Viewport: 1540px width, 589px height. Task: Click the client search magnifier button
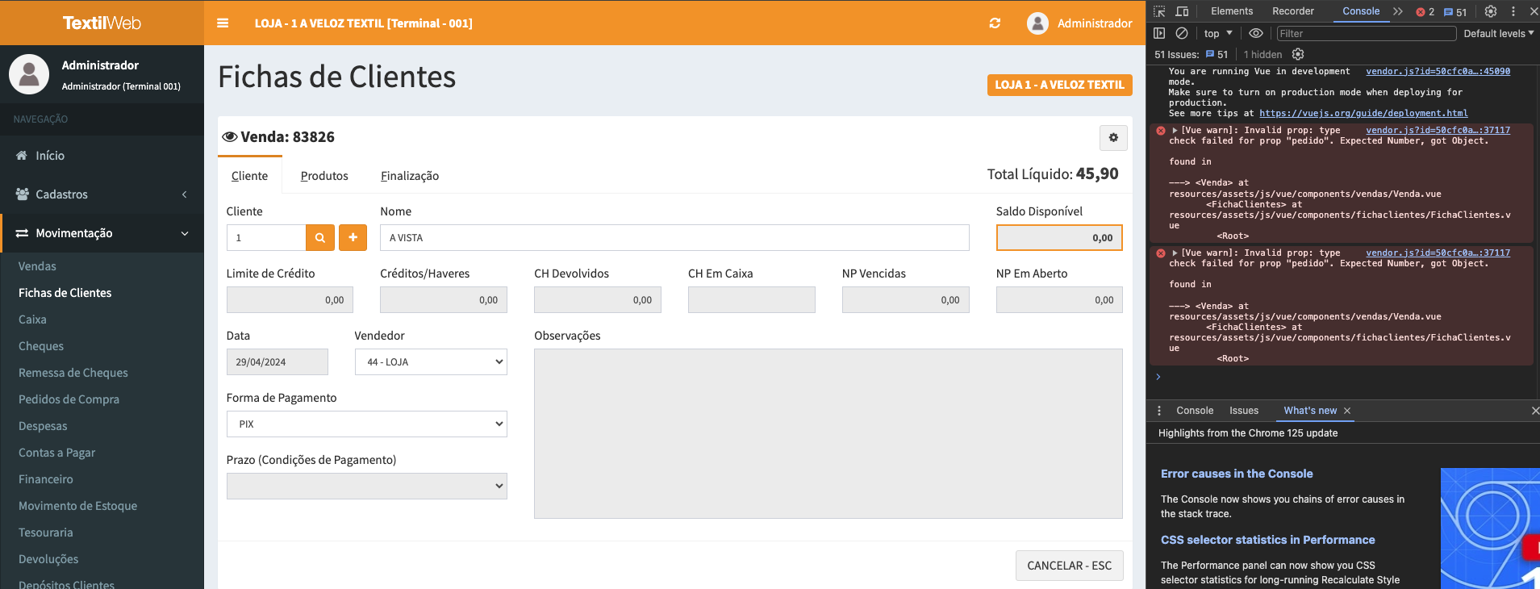click(x=320, y=238)
